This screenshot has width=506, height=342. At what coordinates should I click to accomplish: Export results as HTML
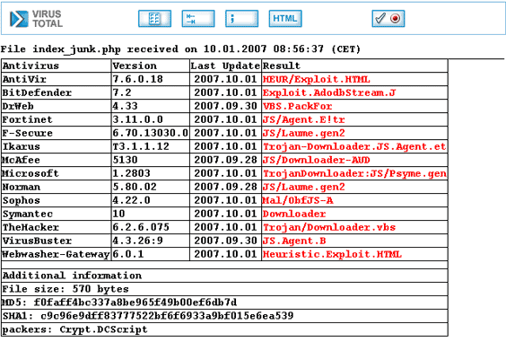(x=285, y=19)
